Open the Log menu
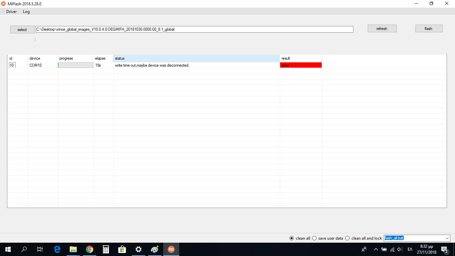The width and height of the screenshot is (455, 256). [x=26, y=12]
